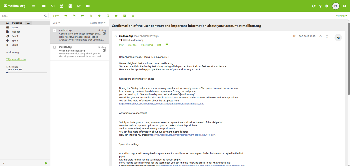This screenshot has height=167, width=350.
Task: Open the Video meeting camera icon
Action: 88,6
